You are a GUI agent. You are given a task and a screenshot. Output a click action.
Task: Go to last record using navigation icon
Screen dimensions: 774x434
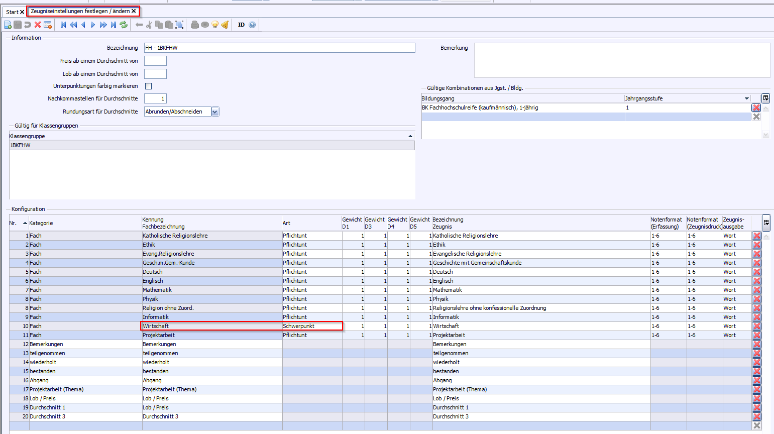tap(114, 25)
